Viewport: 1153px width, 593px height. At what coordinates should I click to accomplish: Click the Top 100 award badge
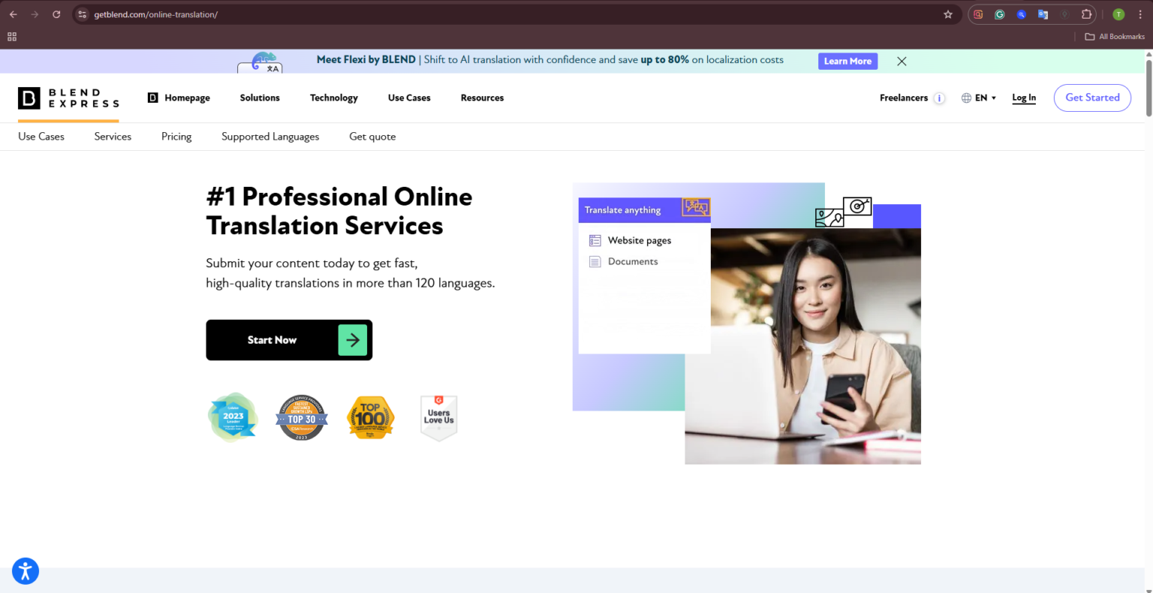tap(370, 417)
